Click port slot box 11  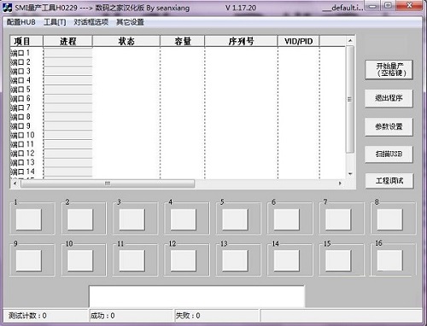[132, 260]
